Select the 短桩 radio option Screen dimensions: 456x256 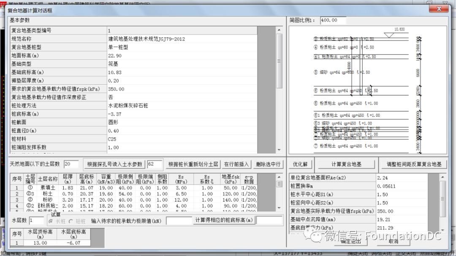pos(72,221)
